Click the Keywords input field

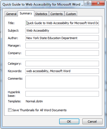click(x=62, y=71)
